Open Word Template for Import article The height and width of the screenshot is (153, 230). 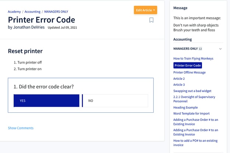pyautogui.click(x=191, y=113)
